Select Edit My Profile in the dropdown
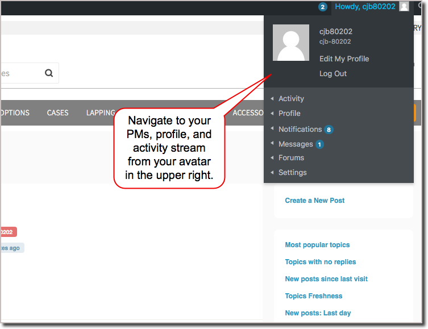This screenshot has height=329, width=428. tap(344, 59)
